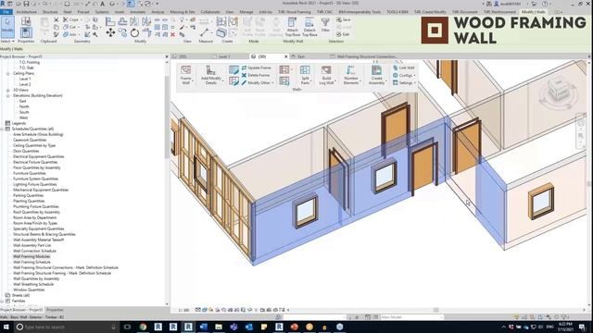Click the view scale 1:100 in view control bar
The image size is (593, 333).
click(183, 311)
